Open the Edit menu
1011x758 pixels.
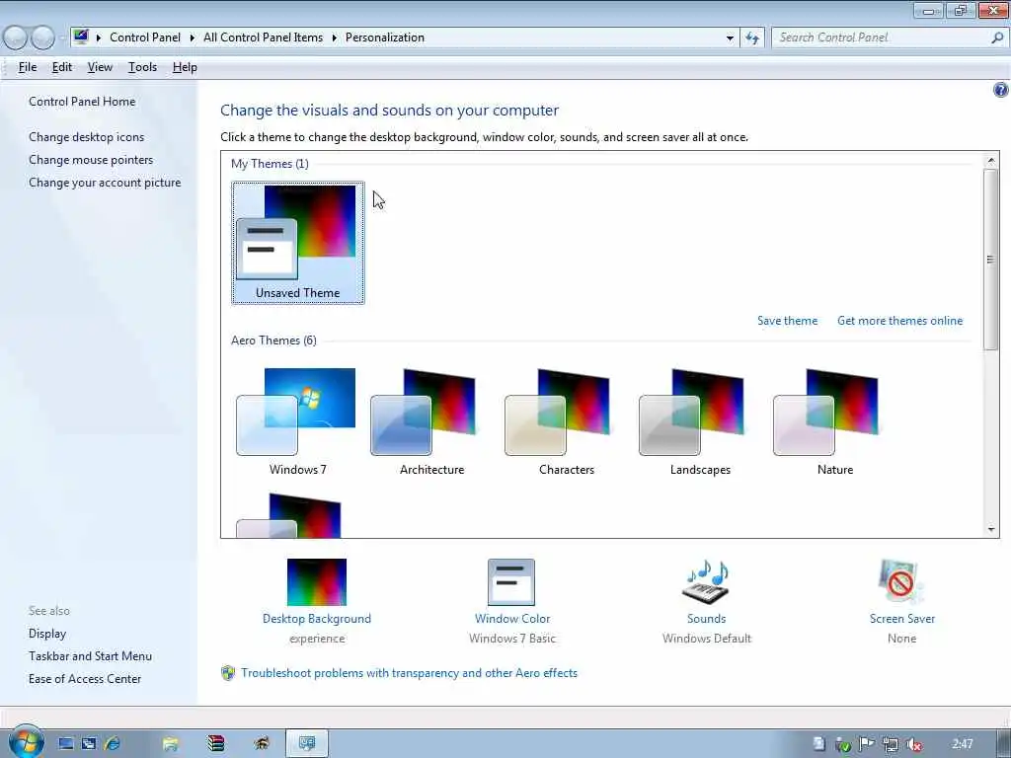(62, 67)
